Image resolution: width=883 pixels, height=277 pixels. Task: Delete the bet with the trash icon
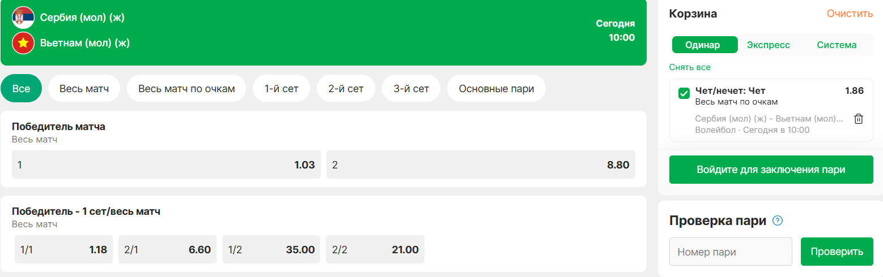tap(859, 119)
